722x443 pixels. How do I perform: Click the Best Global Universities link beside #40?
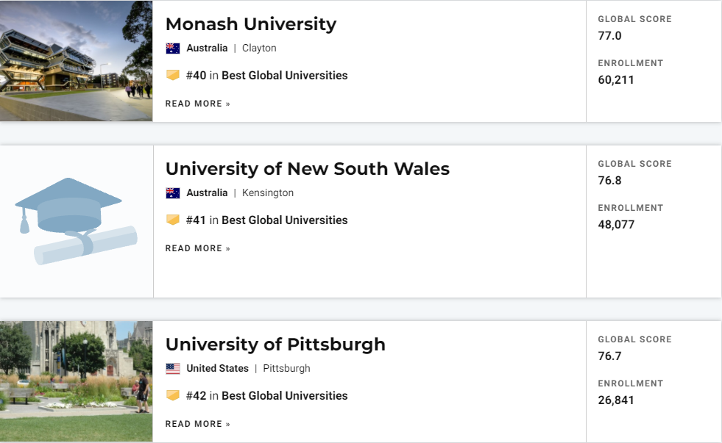pos(284,75)
